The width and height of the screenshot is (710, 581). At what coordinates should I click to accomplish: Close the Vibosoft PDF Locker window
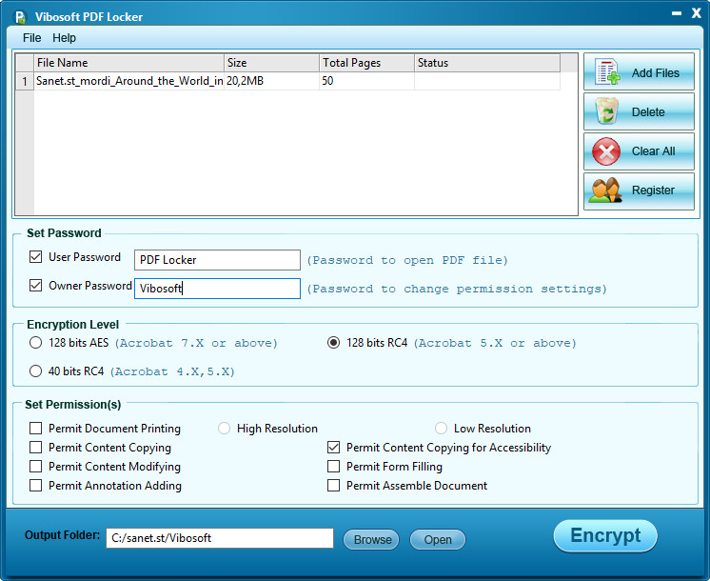[x=697, y=13]
